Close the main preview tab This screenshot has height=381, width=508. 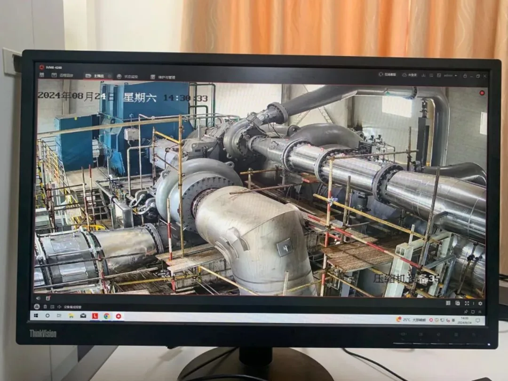pos(110,76)
